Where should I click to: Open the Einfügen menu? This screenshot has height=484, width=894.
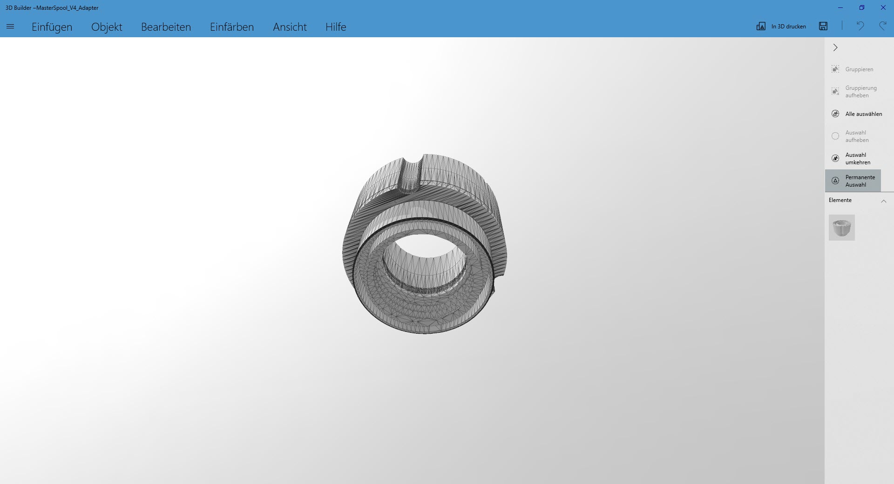[x=52, y=27]
